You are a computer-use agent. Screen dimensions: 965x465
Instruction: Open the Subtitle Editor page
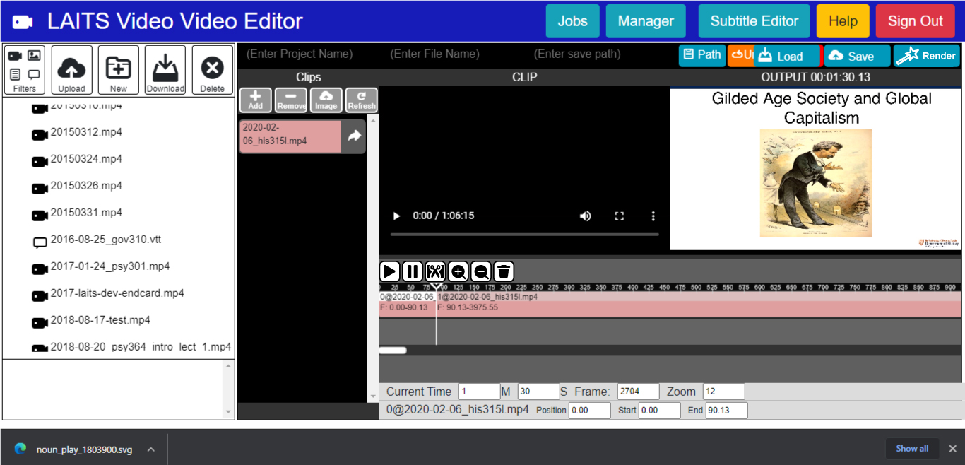pos(754,21)
